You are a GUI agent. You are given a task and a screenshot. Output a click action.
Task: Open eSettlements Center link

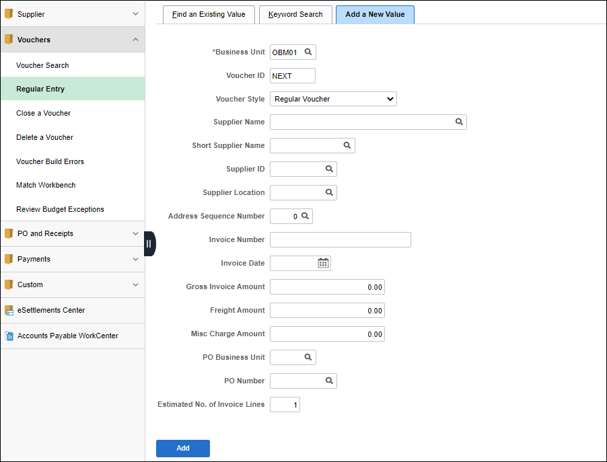[51, 310]
